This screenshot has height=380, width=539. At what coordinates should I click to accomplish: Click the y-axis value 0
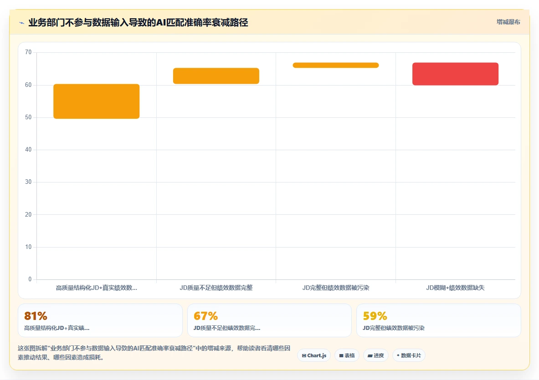[30, 279]
